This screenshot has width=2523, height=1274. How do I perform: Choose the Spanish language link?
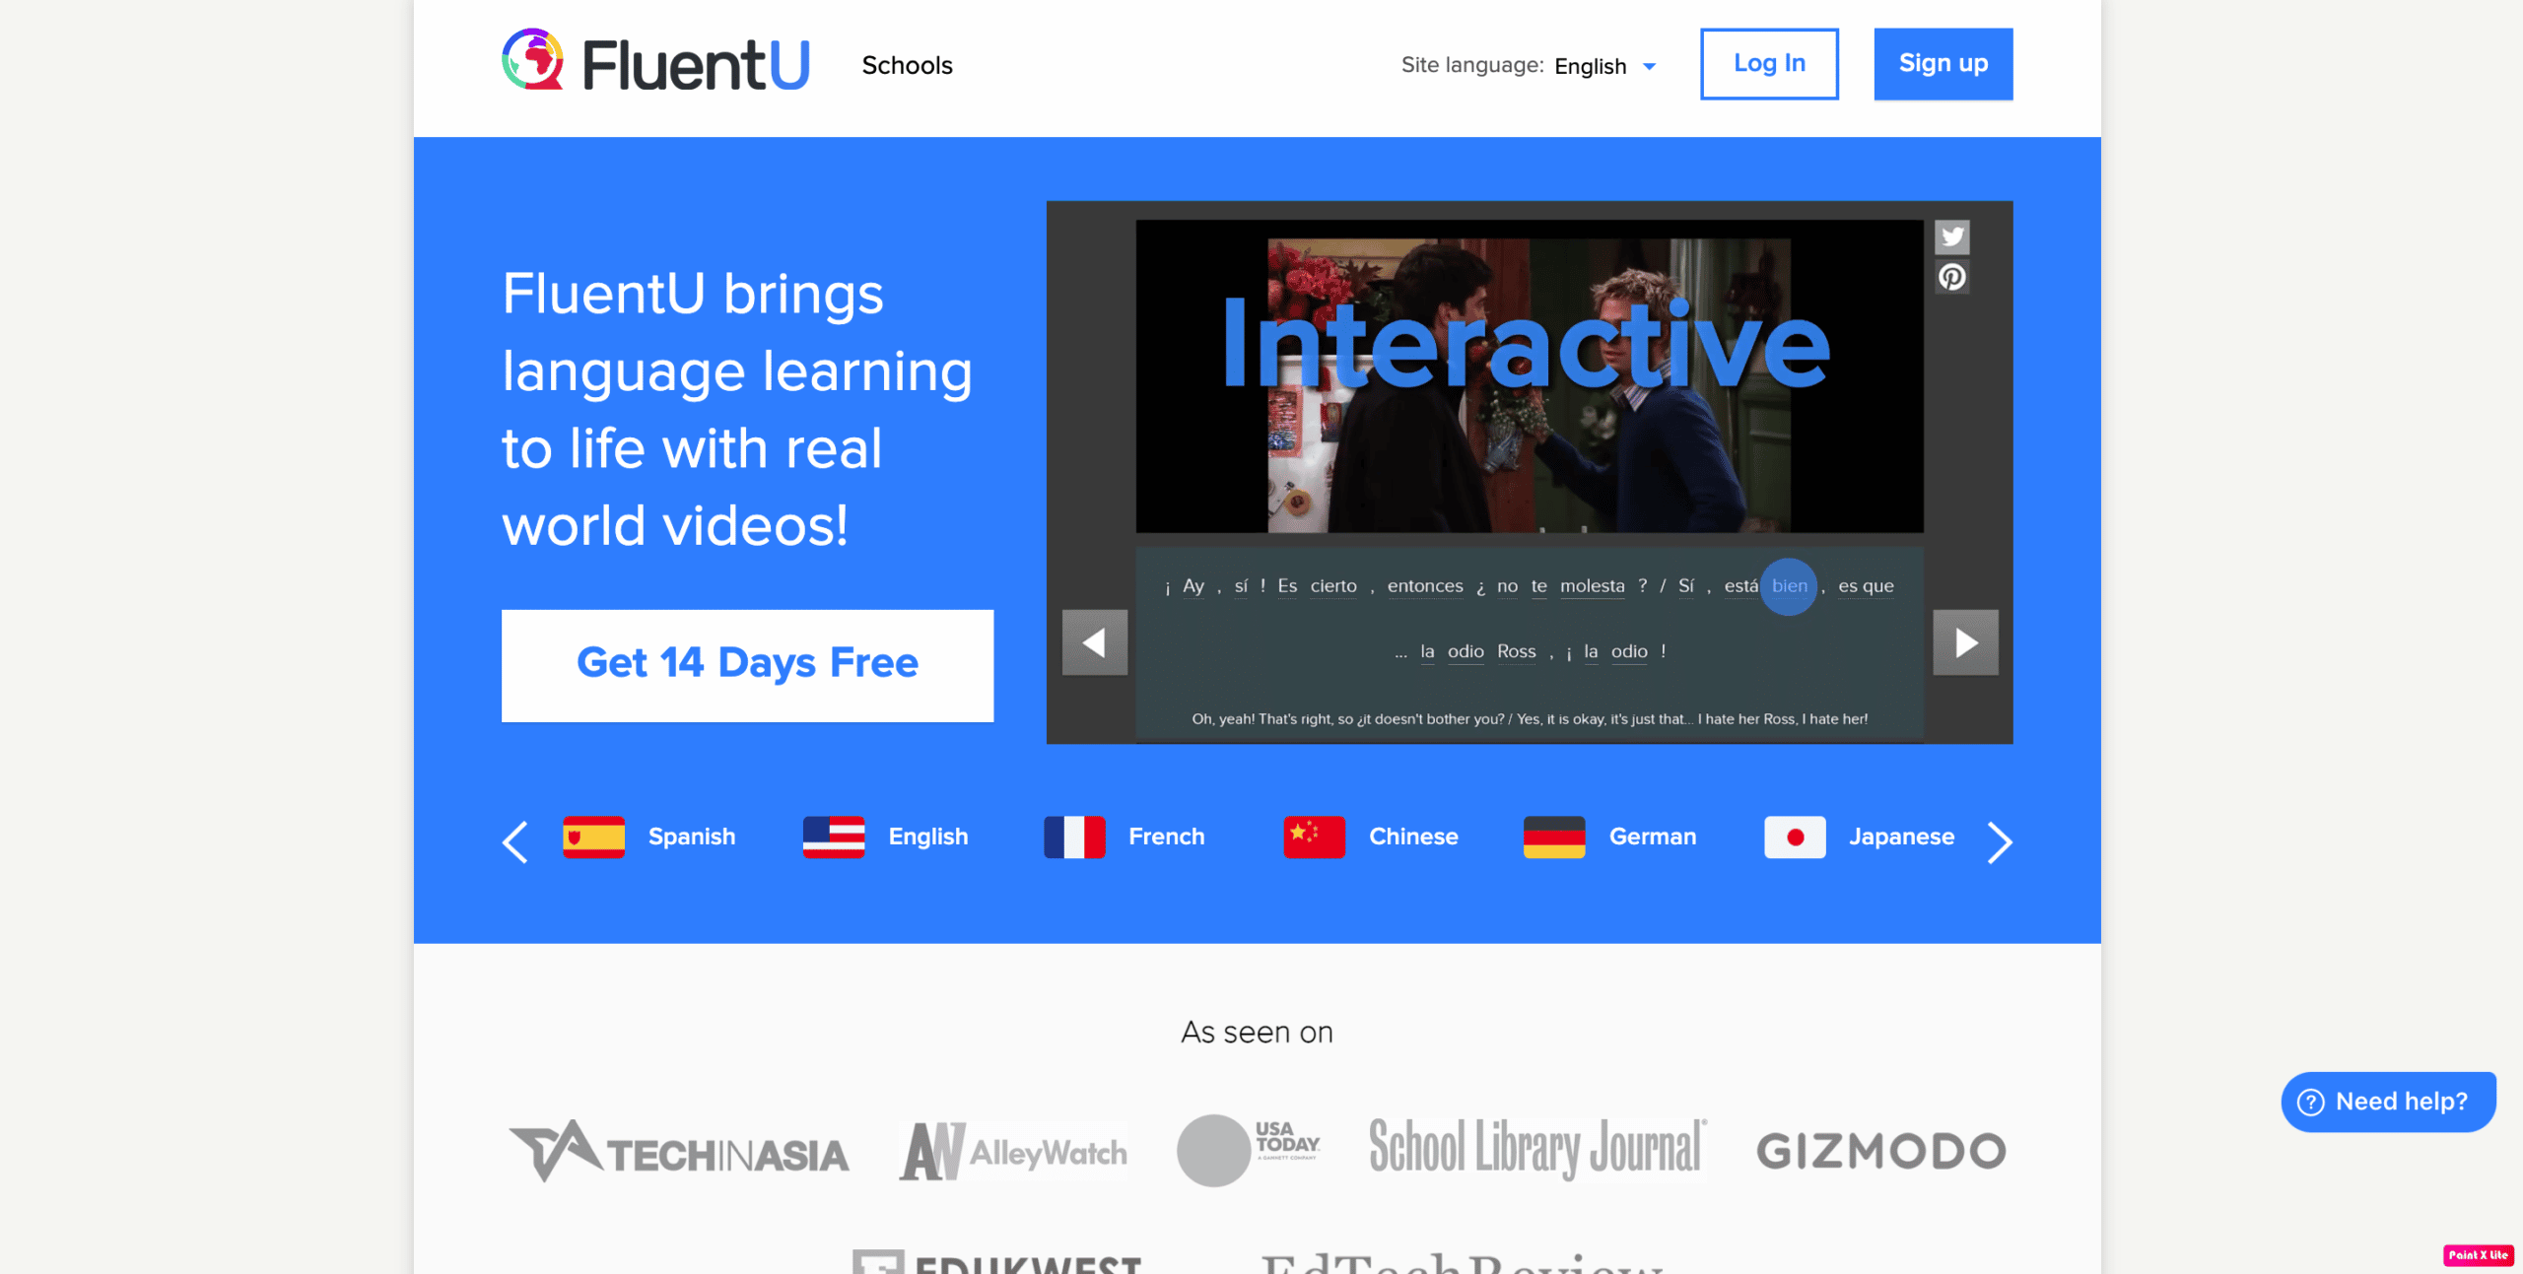[x=692, y=837]
